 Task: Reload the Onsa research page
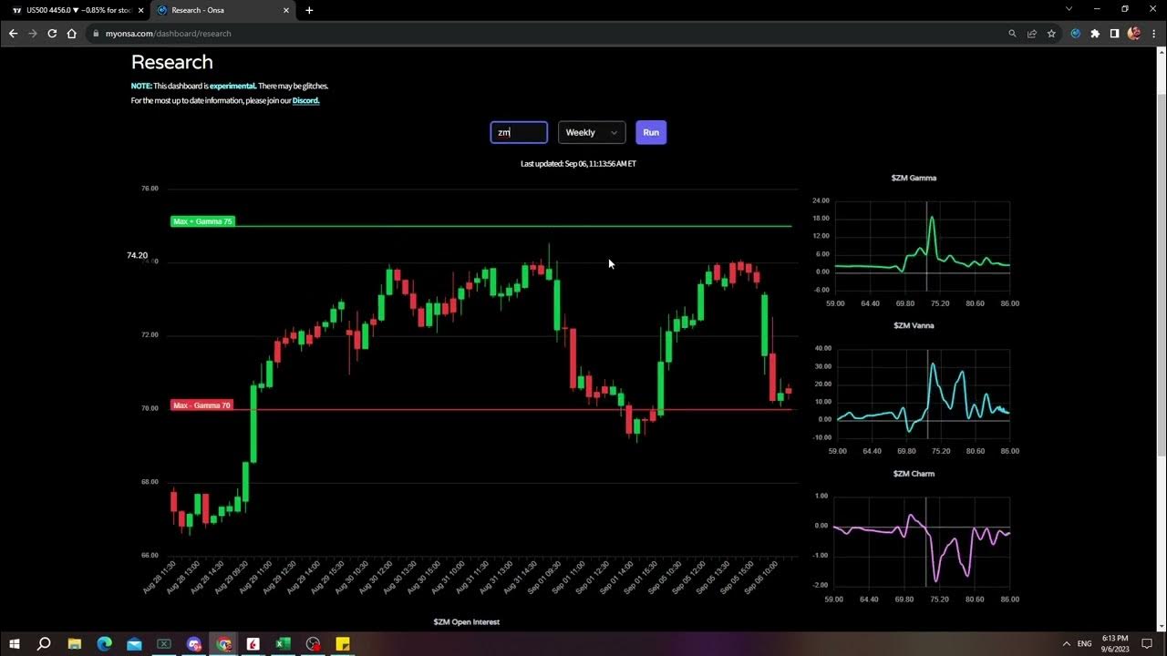[52, 33]
